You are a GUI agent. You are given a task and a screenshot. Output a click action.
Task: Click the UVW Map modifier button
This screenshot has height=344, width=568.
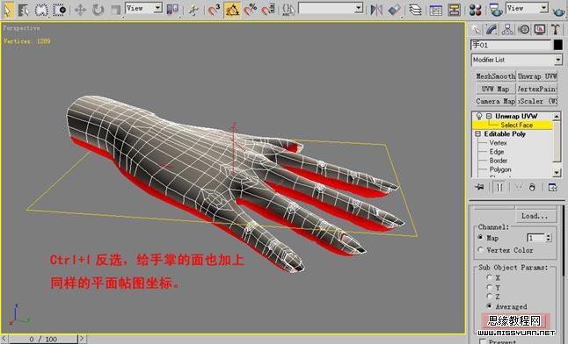coord(495,89)
